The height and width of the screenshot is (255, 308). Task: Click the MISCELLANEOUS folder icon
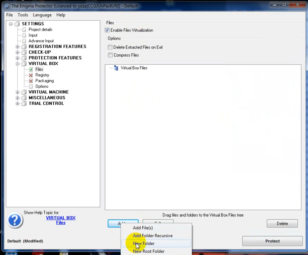pyautogui.click(x=24, y=98)
